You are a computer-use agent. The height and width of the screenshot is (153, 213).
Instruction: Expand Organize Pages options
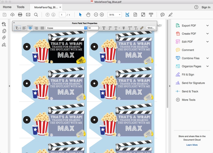(207, 66)
